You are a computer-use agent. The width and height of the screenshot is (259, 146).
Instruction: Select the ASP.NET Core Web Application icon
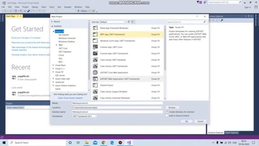pyautogui.click(x=95, y=73)
